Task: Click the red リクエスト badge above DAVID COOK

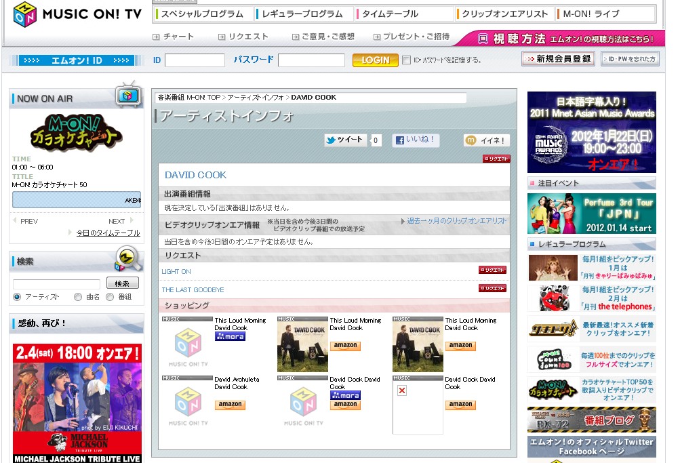Action: 496,159
